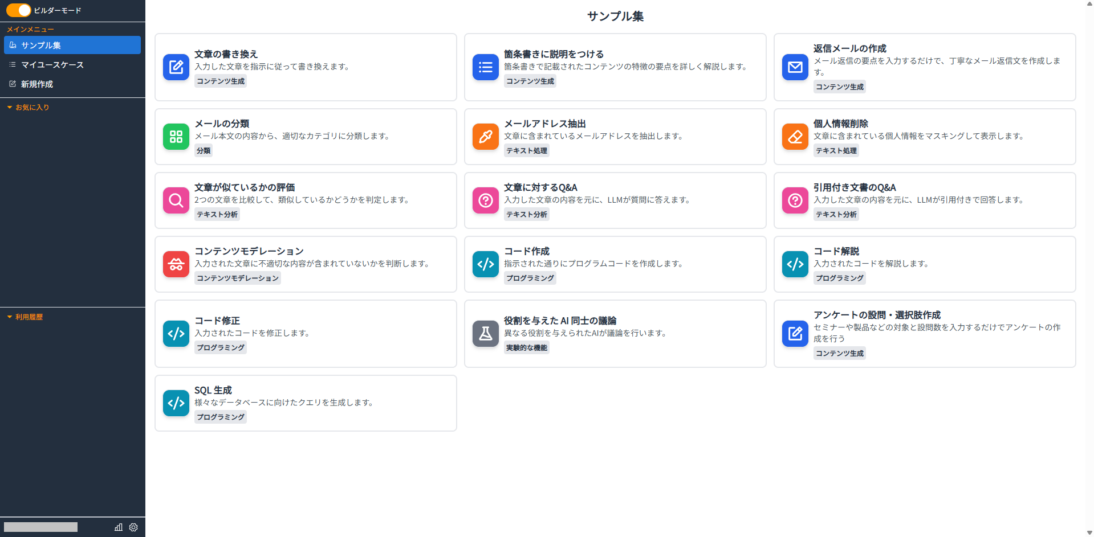The image size is (1094, 537).
Task: Open the usage statistics bar chart icon
Action: 118,527
